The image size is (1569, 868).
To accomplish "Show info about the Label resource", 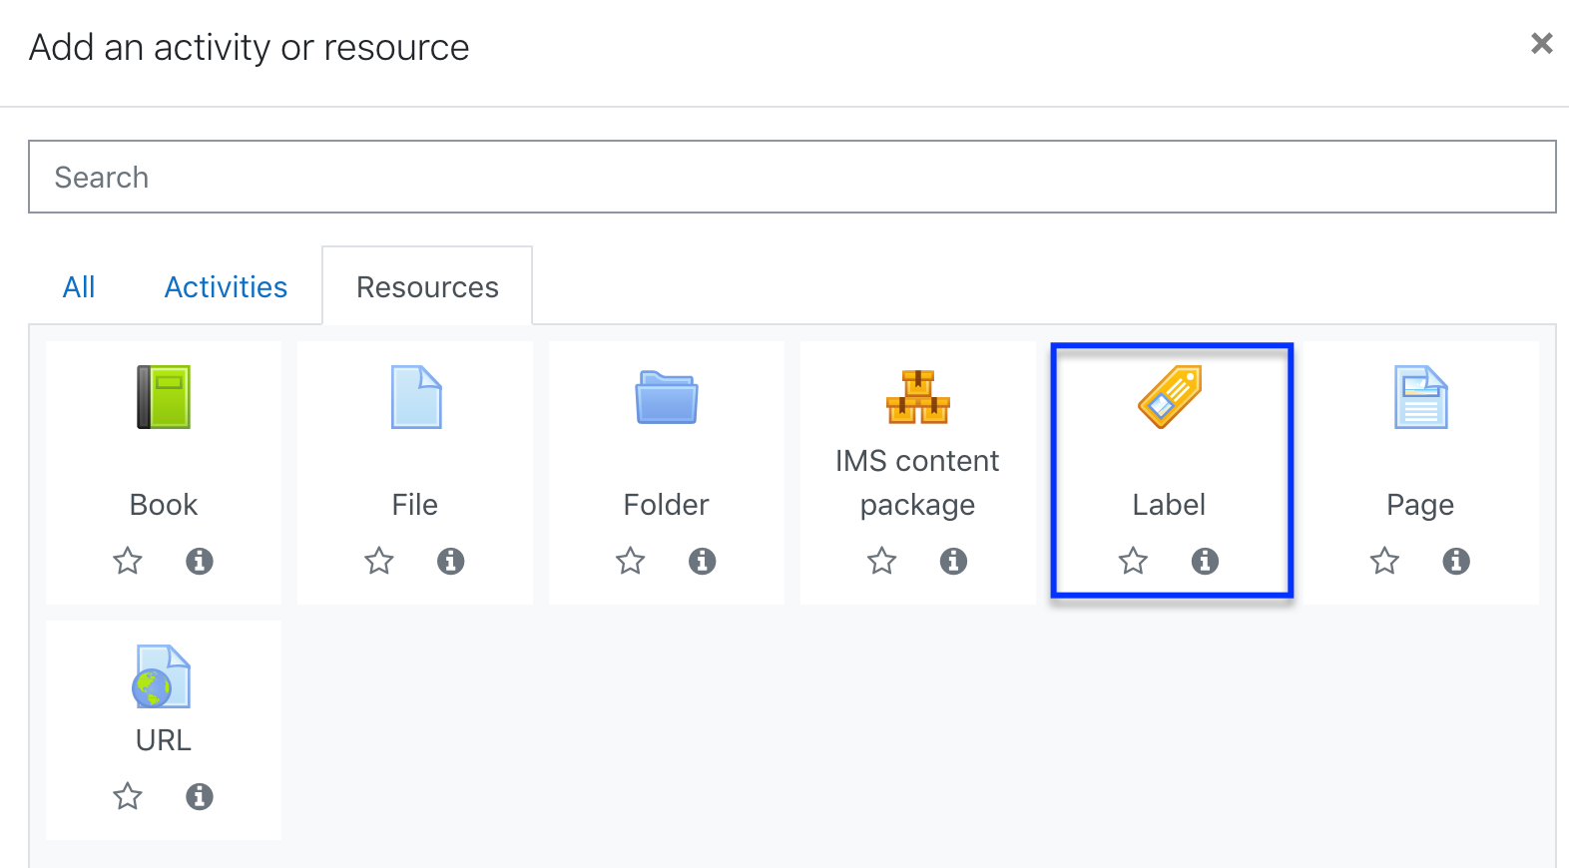I will pos(1206,561).
